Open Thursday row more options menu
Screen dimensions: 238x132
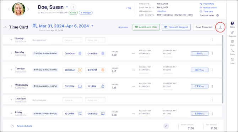[x=212, y=100]
